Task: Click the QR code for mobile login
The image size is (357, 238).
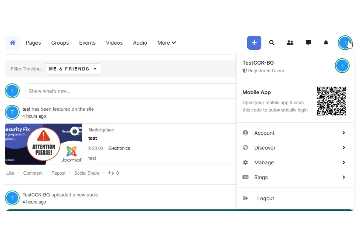Action: click(x=331, y=101)
